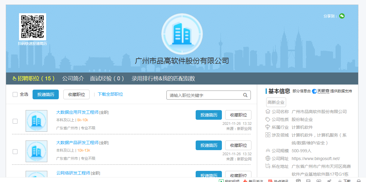The width and height of the screenshot is (366, 182).
Task: Open the 面试经验 (0) tab
Action: click(107, 79)
